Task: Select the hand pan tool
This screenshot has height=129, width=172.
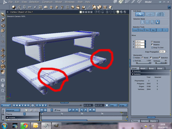Action: (x=3, y=85)
